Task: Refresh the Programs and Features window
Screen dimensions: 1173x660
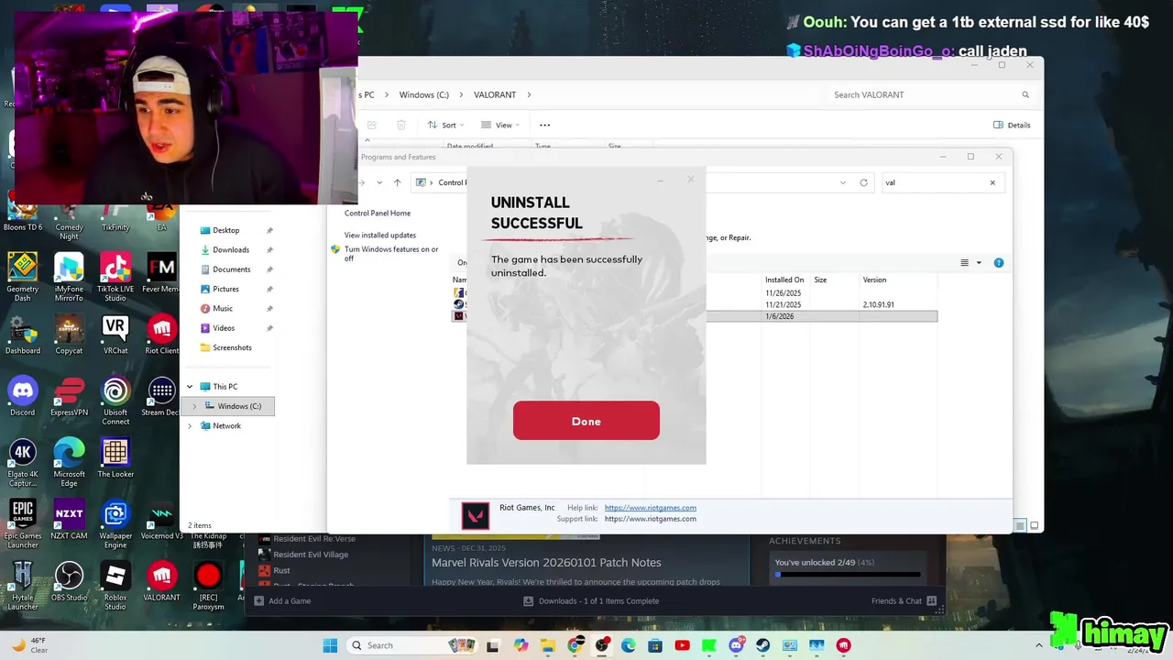Action: pyautogui.click(x=863, y=182)
